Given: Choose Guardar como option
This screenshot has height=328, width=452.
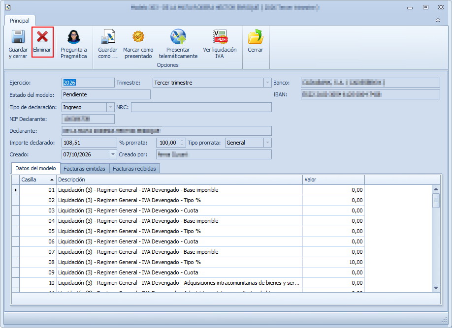Looking at the screenshot, I should tap(108, 44).
